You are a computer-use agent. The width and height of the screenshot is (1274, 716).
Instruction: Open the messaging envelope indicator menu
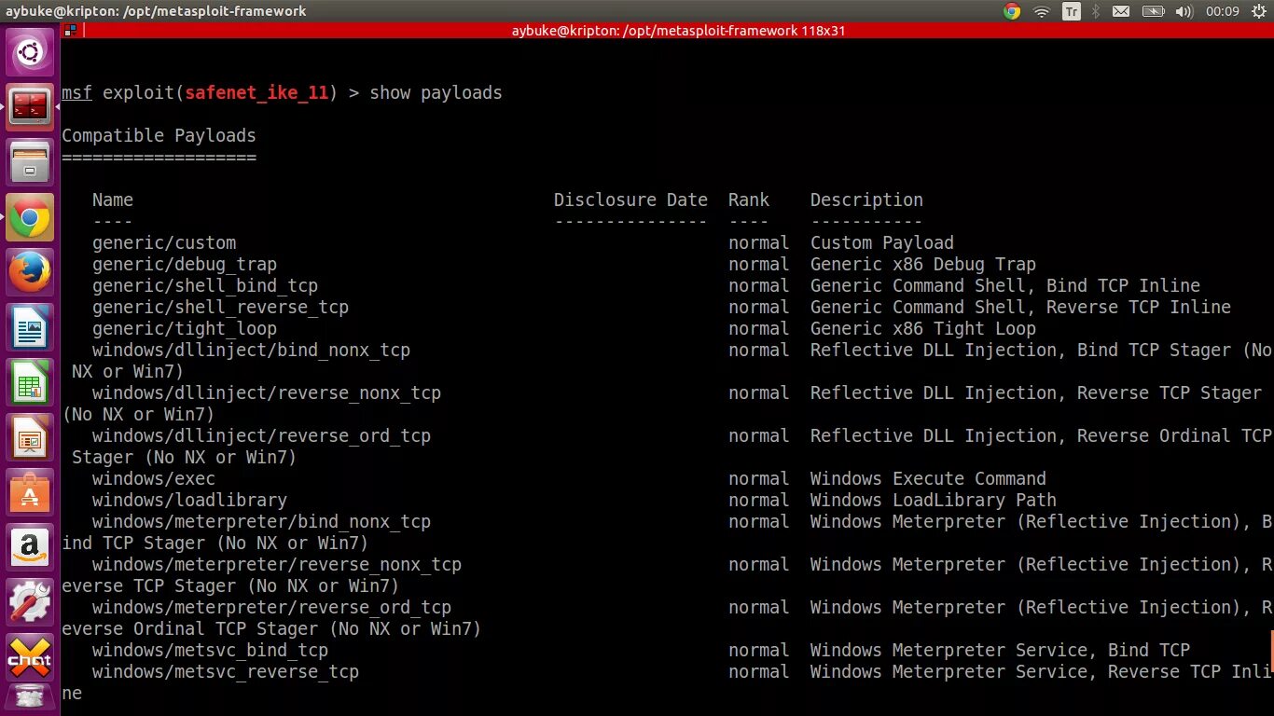(x=1121, y=11)
